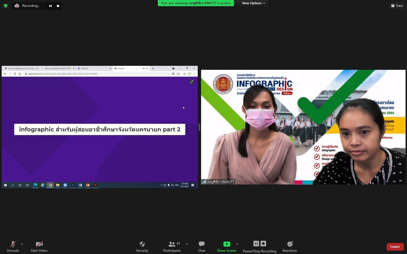407x254 pixels.
Task: Open audio options arrow beside Unmute
Action: point(22,244)
